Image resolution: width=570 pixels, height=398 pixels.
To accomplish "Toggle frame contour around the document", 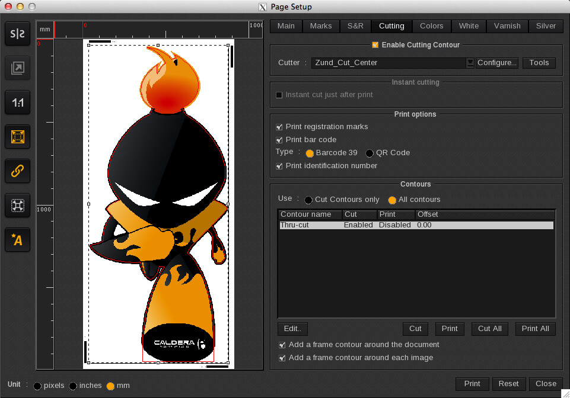I will pyautogui.click(x=282, y=345).
